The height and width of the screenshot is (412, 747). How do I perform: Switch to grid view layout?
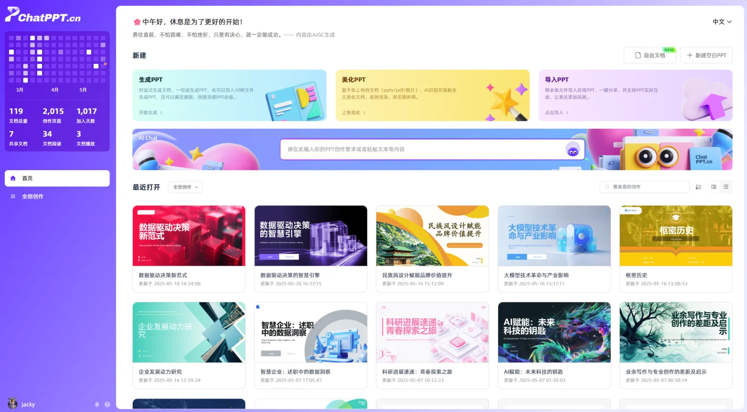(714, 187)
